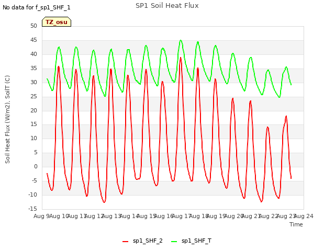335x251 pixels.
Task: Select the chart title SP1 Soil Heat Flux
Action: [x=167, y=6]
